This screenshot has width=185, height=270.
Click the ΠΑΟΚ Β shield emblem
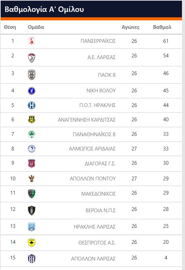click(x=32, y=75)
